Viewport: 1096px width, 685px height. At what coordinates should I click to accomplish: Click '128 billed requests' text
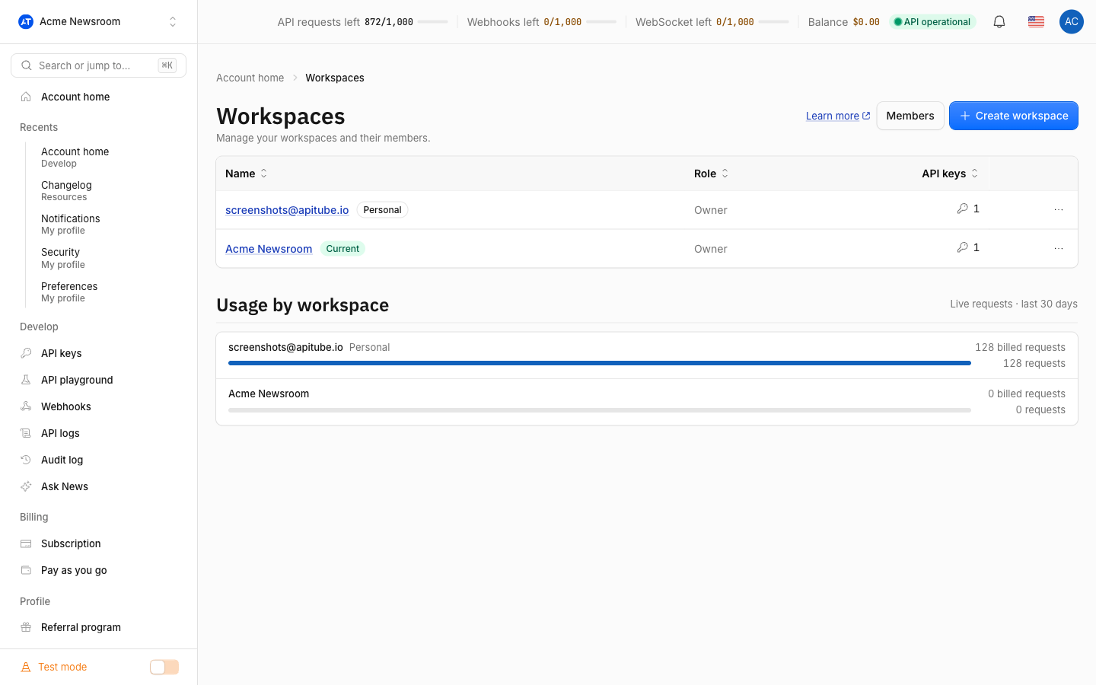1020,347
